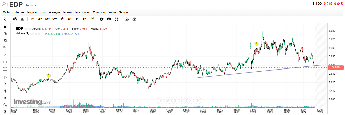Remove the Volume indicator with its X
345x115 pixels.
click(39, 34)
